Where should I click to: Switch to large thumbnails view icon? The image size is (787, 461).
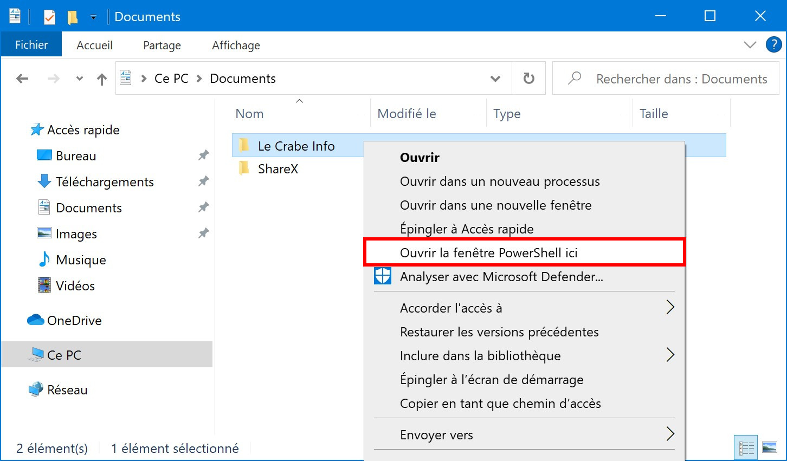pos(770,448)
